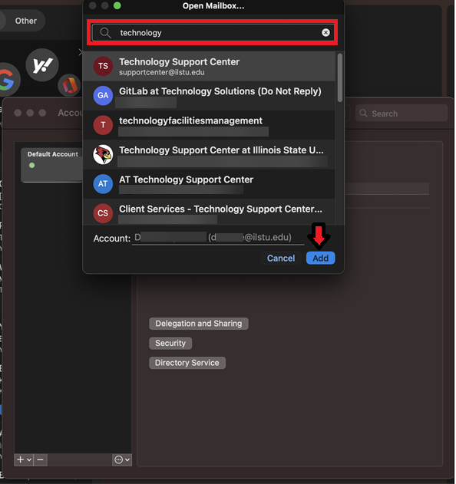Click the mailbox search field containing technology
Screen dimensions: 456x484
[213, 32]
